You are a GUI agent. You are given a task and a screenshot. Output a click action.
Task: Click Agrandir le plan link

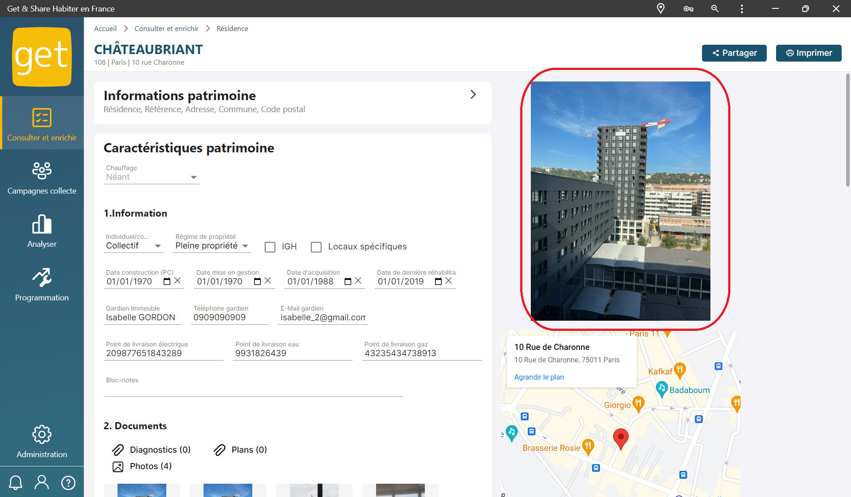[x=539, y=377]
